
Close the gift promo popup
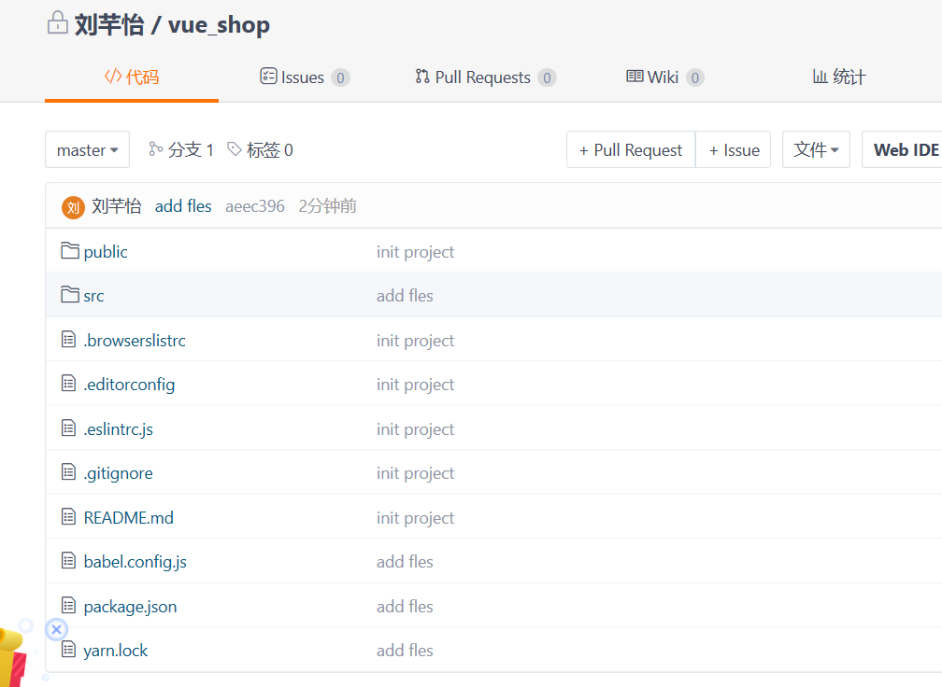coord(56,629)
